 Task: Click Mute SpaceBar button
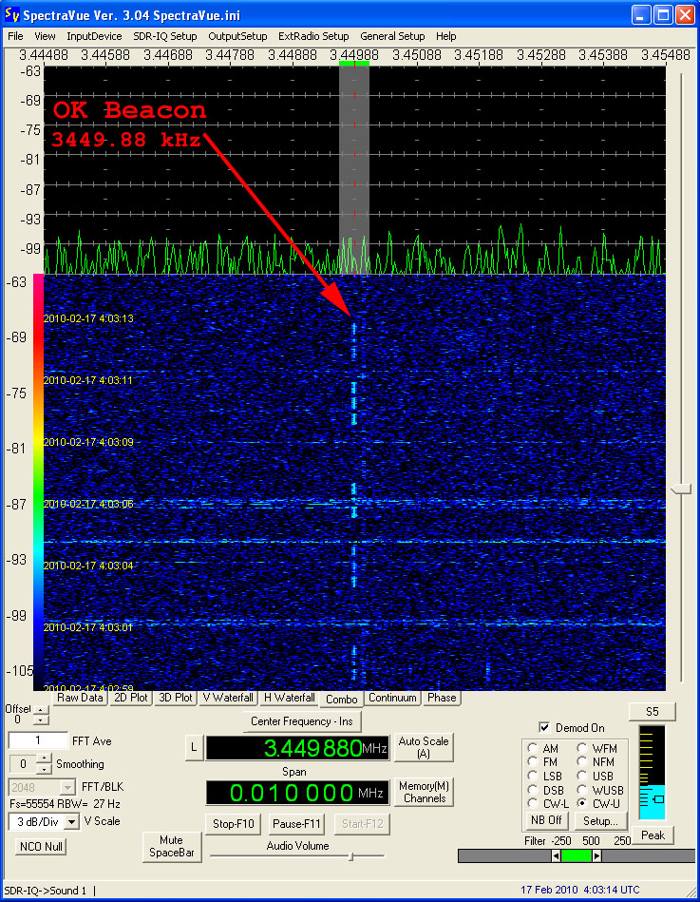pos(171,847)
